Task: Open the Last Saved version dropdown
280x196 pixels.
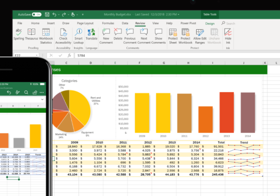Action: [178, 15]
